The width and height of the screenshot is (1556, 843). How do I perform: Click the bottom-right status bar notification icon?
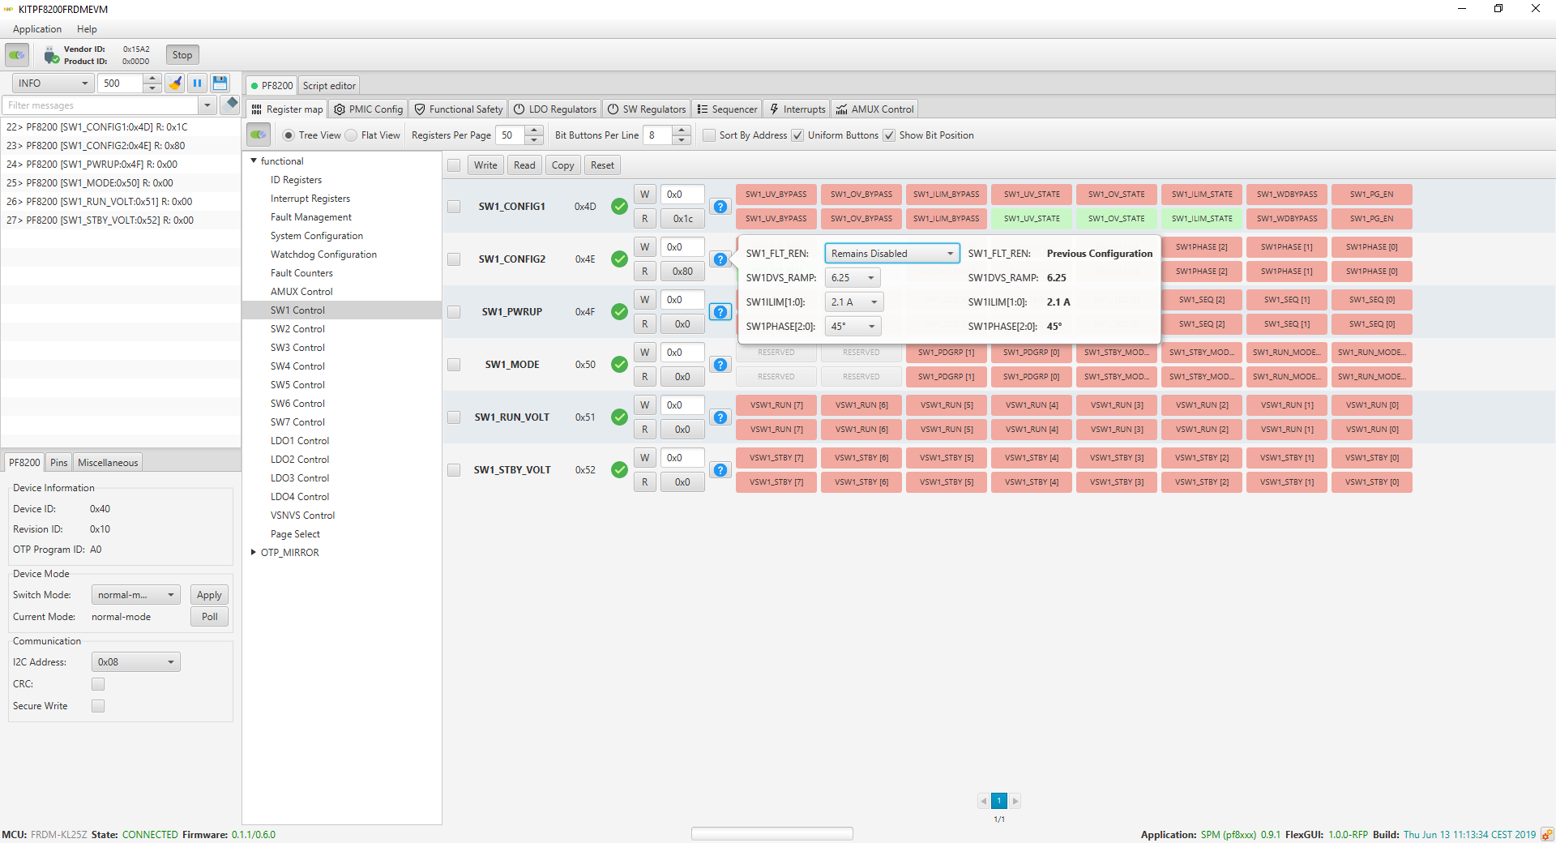[x=1547, y=834]
